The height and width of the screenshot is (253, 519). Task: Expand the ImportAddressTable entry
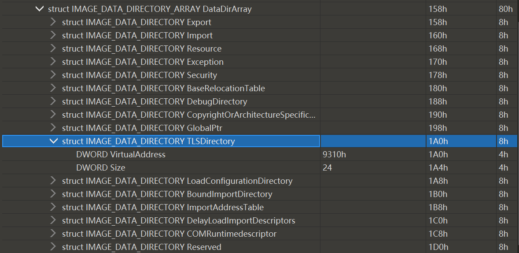tap(53, 208)
